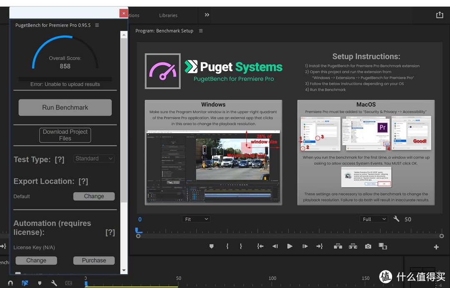Viewport: 450px width, 288px height.
Task: Click playhead position value 0
Action: click(140, 219)
